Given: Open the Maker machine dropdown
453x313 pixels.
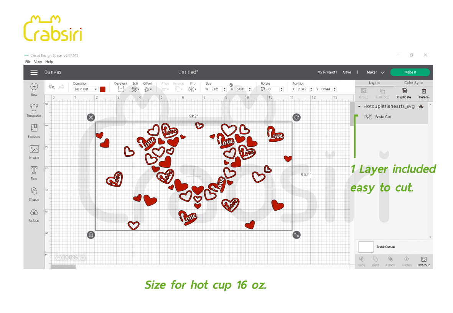Looking at the screenshot, I should point(376,72).
